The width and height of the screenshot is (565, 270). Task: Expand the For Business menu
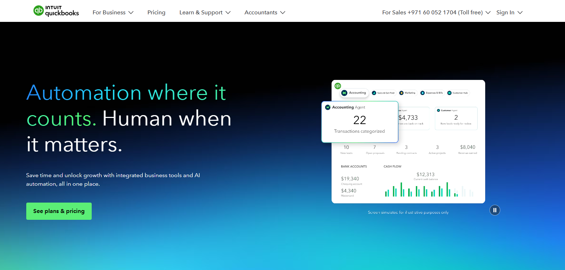tap(113, 13)
